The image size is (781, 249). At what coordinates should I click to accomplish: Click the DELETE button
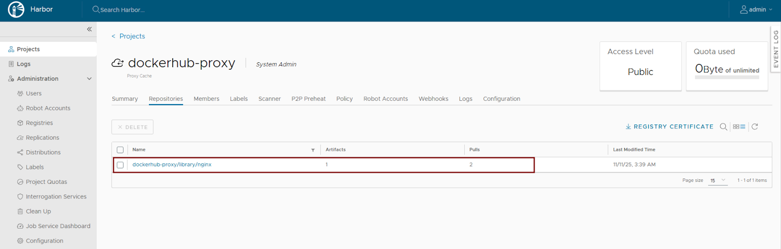pos(132,127)
